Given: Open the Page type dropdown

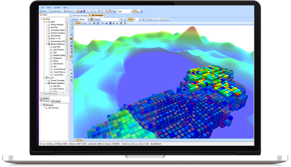Looking at the screenshot, I should pos(132,11).
